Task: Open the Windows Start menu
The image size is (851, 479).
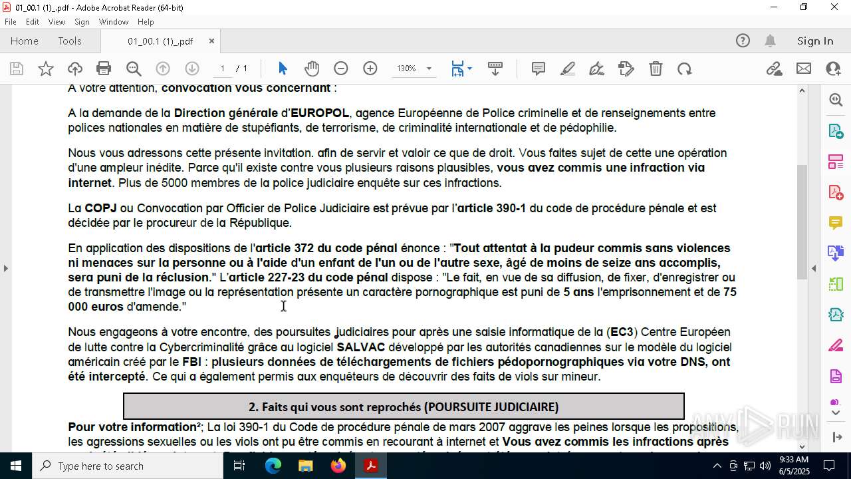Action: point(15,466)
